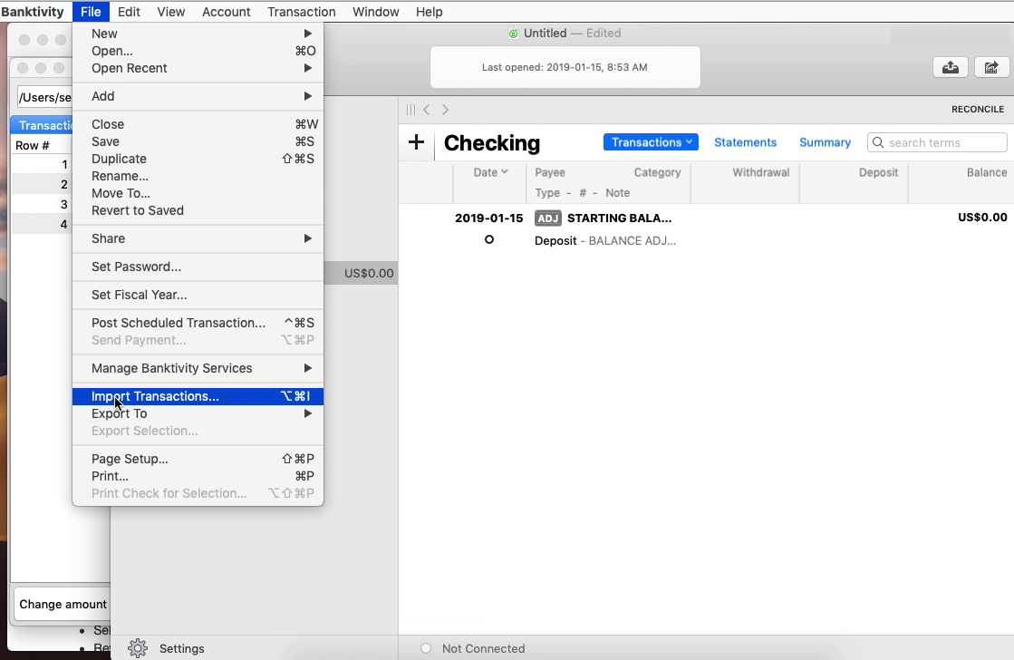The height and width of the screenshot is (660, 1014).
Task: Expand the New submenu
Action: pyautogui.click(x=198, y=34)
